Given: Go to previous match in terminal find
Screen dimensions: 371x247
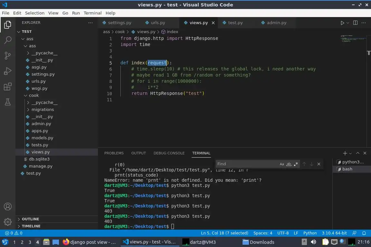Looking at the screenshot, I should click(304, 164).
